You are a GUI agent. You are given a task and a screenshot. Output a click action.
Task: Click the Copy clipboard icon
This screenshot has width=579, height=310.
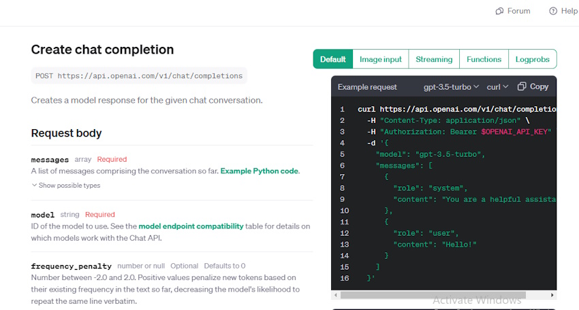click(x=521, y=86)
